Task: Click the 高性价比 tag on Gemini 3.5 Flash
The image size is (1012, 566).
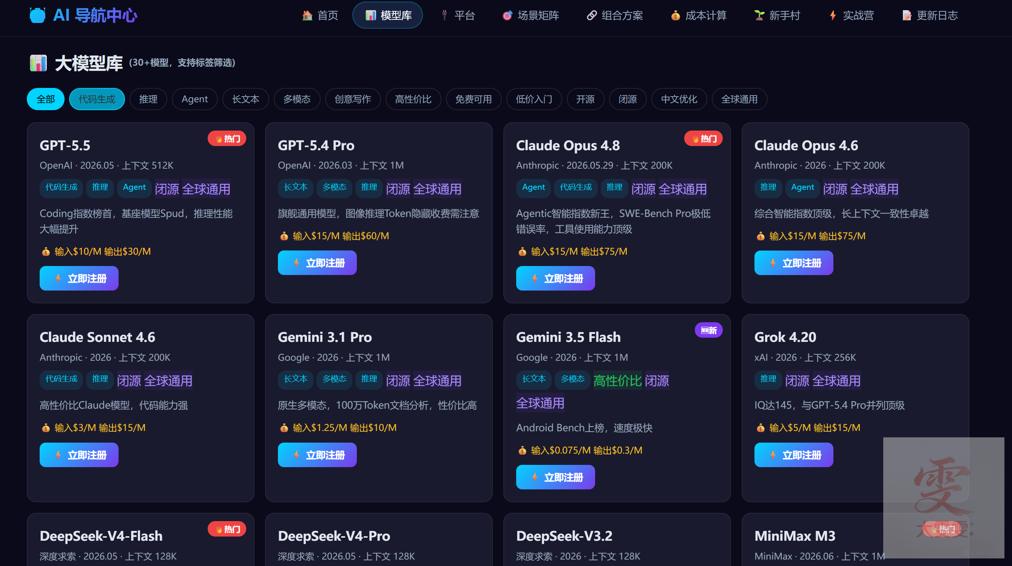Action: (617, 381)
